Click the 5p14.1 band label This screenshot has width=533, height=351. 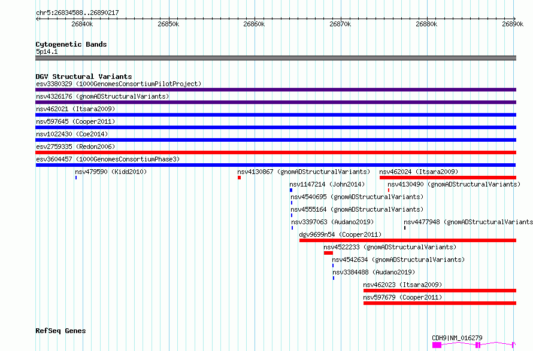47,51
